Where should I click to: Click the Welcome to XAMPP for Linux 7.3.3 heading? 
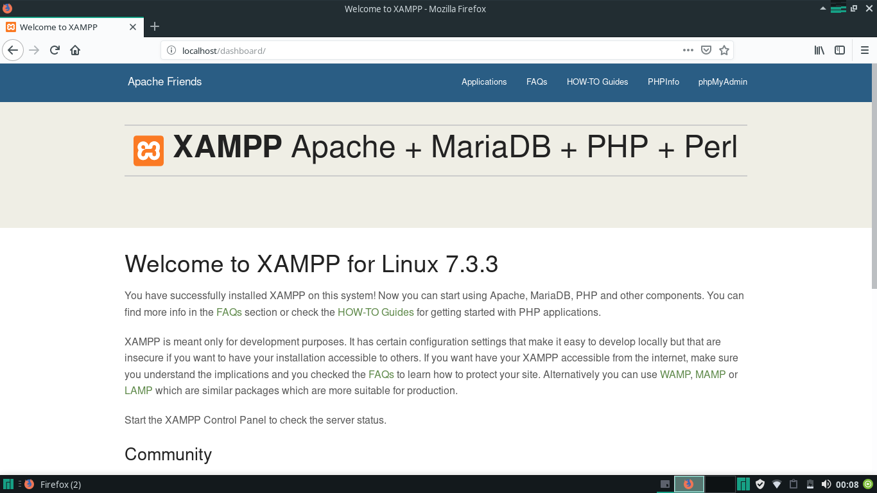[x=311, y=264]
